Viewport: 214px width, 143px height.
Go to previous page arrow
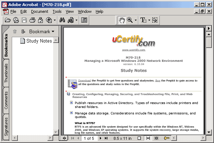click(78, 138)
